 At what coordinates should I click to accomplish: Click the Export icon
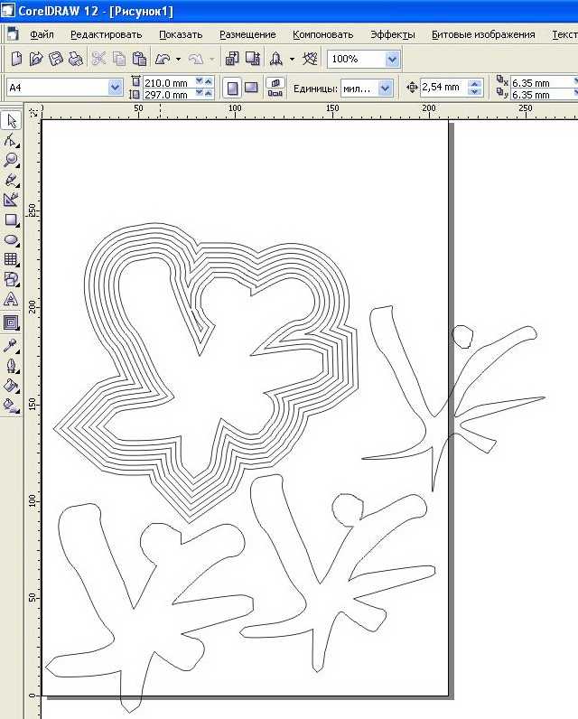(253, 59)
